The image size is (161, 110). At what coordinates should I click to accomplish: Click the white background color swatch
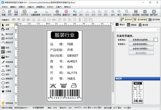click(156, 40)
